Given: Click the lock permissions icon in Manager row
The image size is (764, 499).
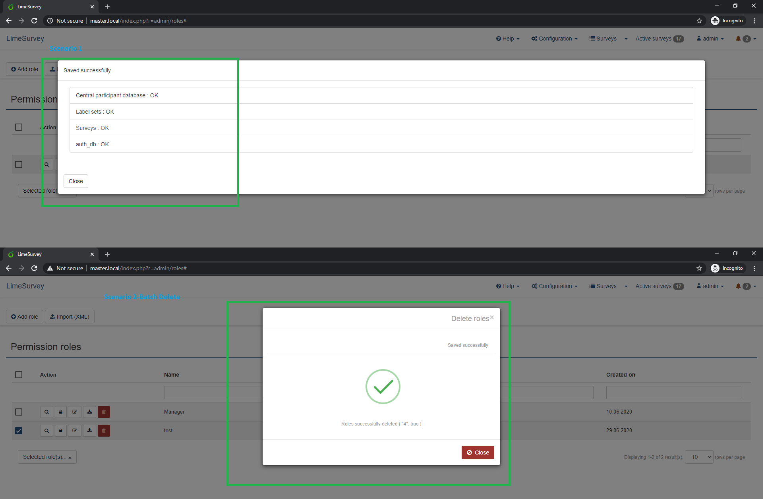Looking at the screenshot, I should [x=60, y=412].
